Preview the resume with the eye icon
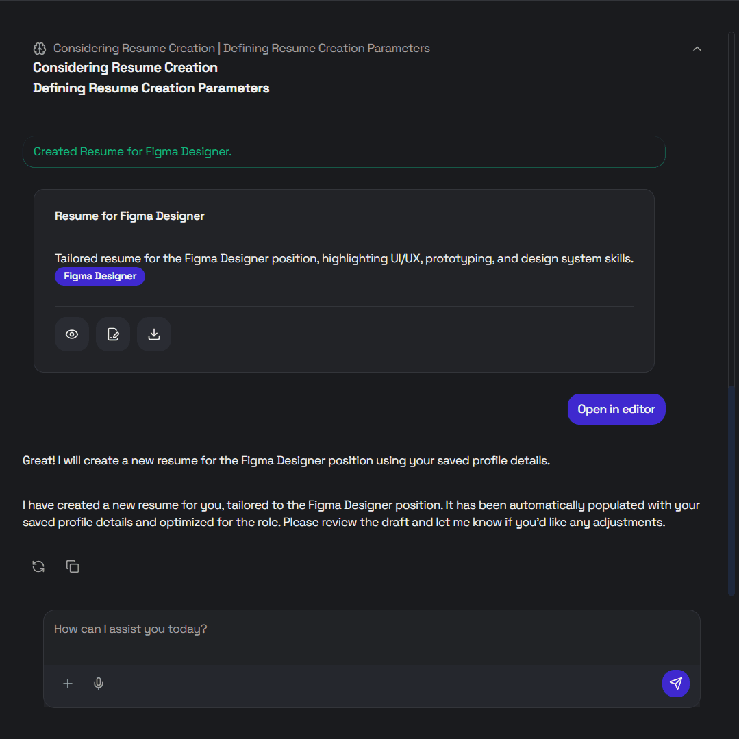Screen dimensions: 739x739 pos(72,334)
